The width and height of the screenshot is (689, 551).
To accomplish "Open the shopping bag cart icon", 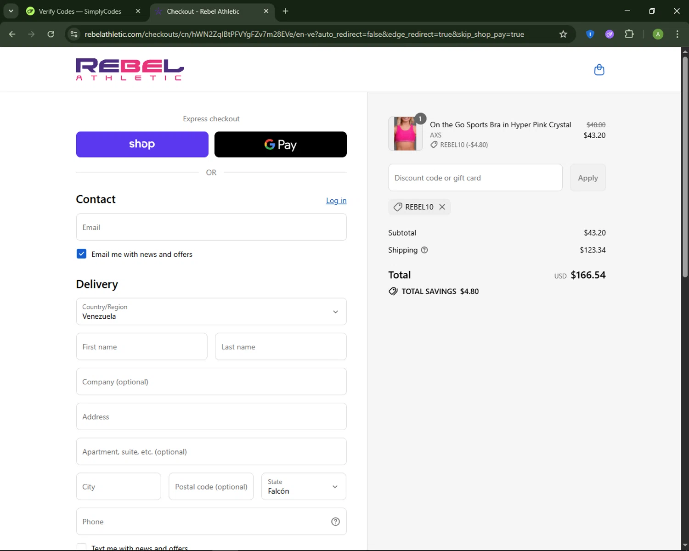I will pyautogui.click(x=599, y=70).
